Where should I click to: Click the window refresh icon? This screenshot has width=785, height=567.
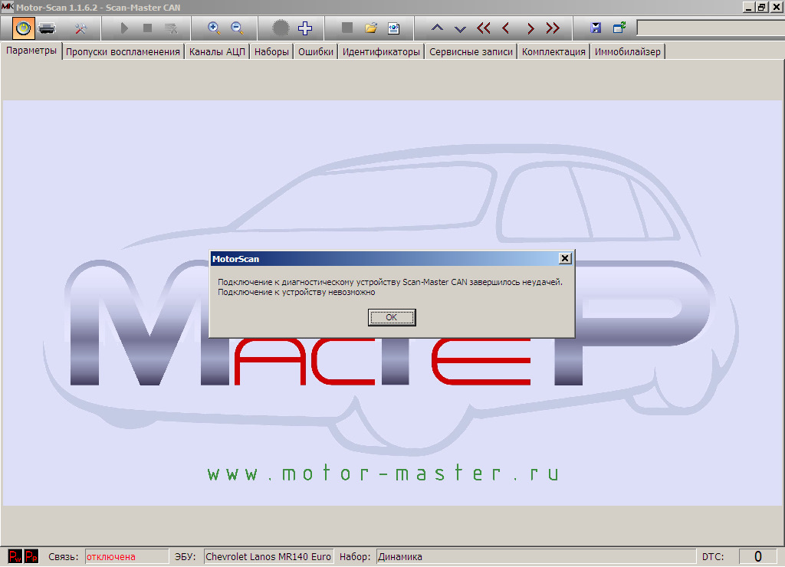point(619,28)
